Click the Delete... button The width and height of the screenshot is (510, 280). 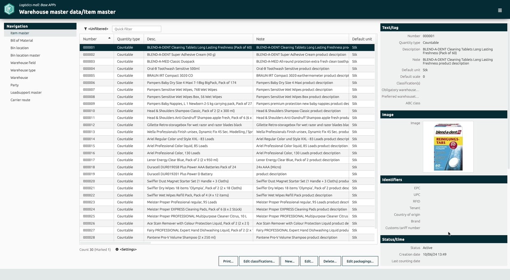coord(330,261)
